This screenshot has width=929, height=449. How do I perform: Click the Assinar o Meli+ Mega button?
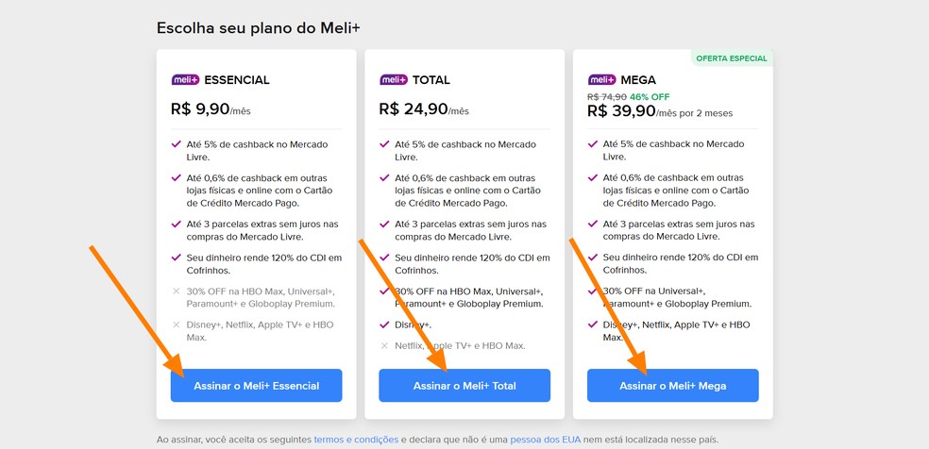pyautogui.click(x=672, y=386)
